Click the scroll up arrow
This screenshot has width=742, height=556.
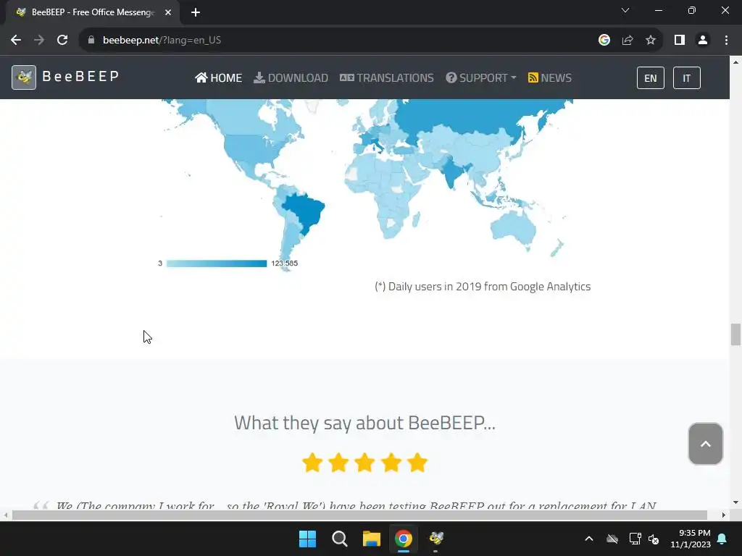point(735,62)
